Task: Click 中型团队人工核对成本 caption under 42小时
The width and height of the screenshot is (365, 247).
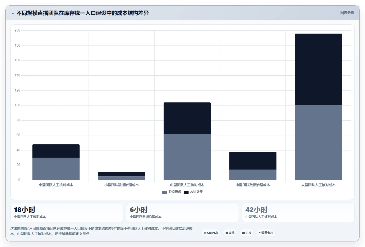Action: 261,217
